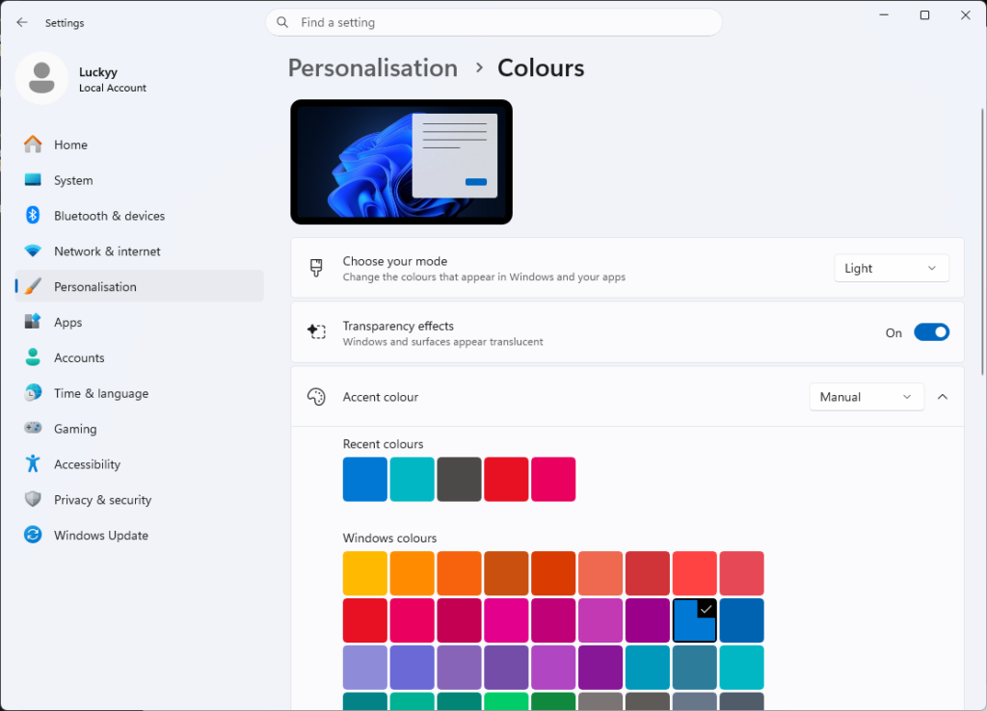Select dark grey recent colour swatch

pyautogui.click(x=459, y=480)
